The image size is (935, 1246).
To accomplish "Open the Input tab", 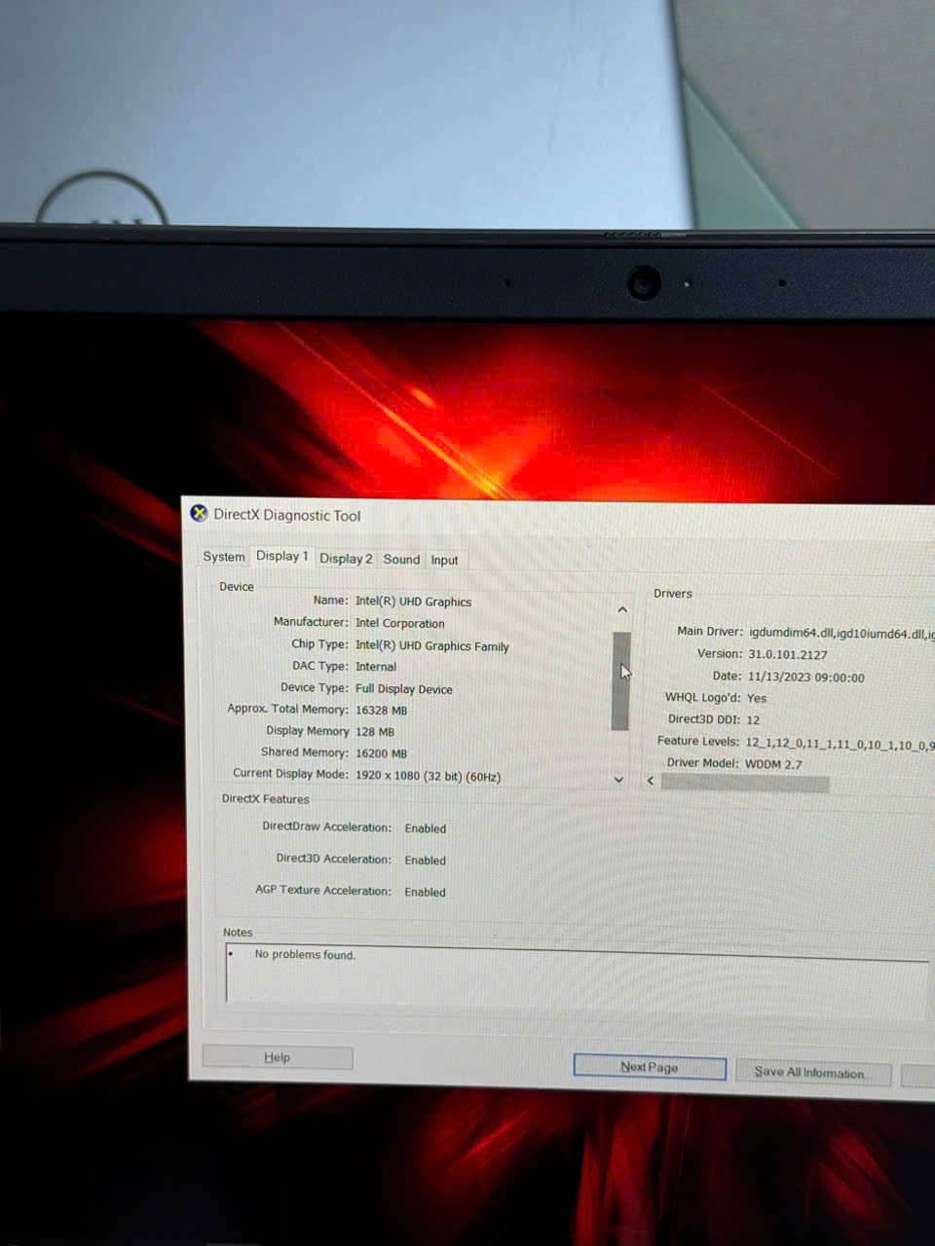I will pos(444,560).
